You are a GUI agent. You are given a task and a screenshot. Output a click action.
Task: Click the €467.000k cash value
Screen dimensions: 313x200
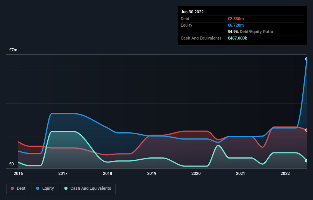(x=238, y=38)
